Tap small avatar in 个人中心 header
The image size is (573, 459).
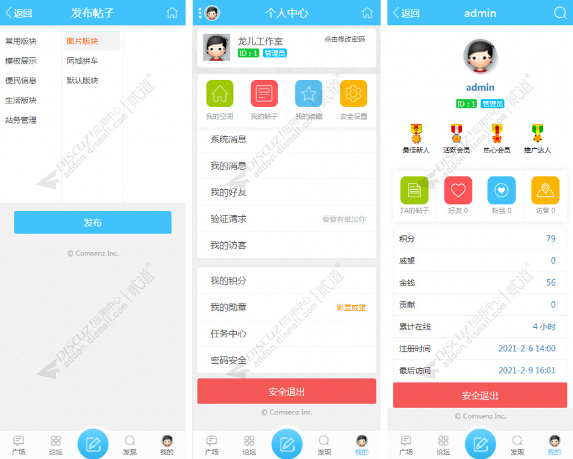tap(212, 13)
